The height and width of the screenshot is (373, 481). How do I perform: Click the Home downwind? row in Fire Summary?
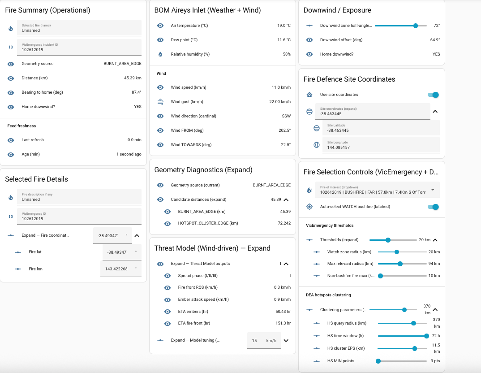pos(74,107)
